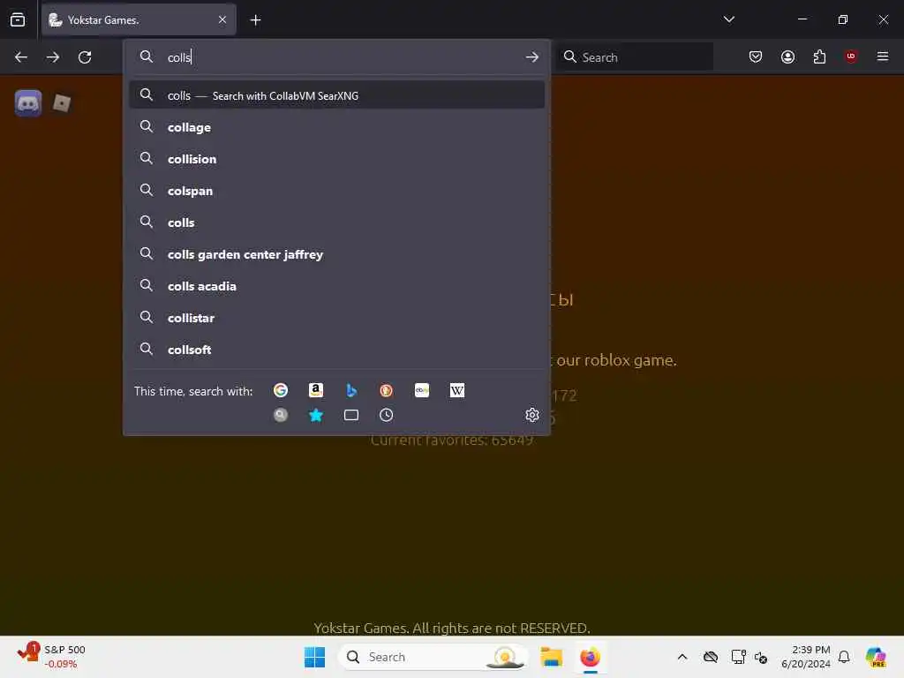This screenshot has height=678, width=904.
Task: Open the Extensions puzzle icon
Action: 819,56
